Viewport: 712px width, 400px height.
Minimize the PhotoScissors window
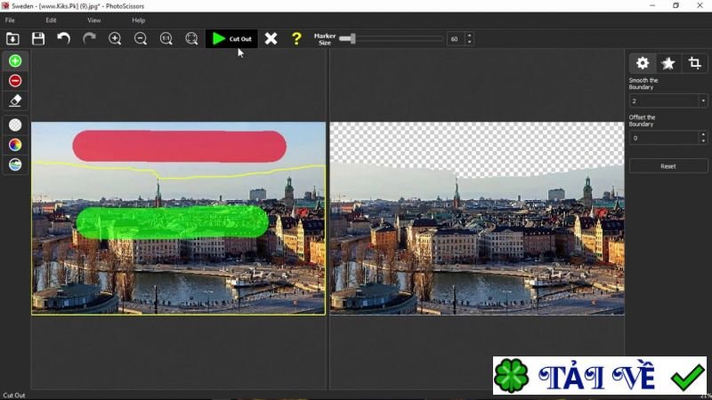pos(652,5)
